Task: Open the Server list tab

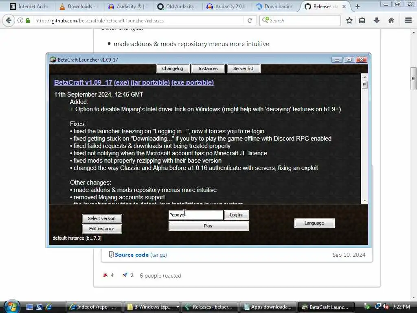Action: (x=244, y=68)
